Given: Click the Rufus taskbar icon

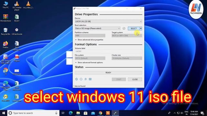Looking at the screenshot, I should 115,113.
